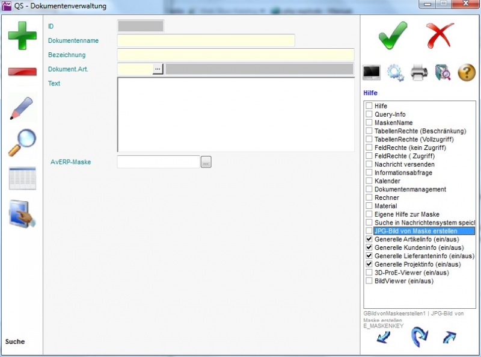481x357 pixels.
Task: Click inside the large Text area
Action: (235, 114)
